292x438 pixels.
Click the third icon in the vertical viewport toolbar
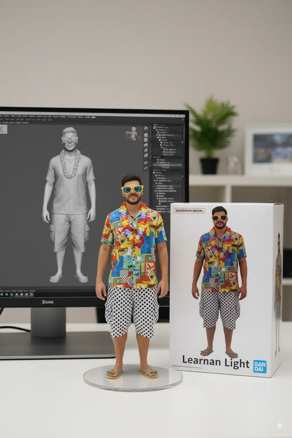[146, 140]
